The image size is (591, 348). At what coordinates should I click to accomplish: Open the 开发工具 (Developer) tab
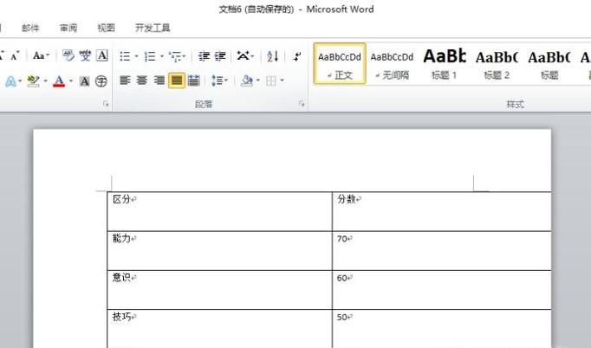(x=153, y=28)
